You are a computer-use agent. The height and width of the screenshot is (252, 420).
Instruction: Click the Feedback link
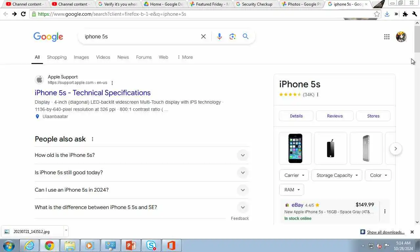[x=240, y=218]
